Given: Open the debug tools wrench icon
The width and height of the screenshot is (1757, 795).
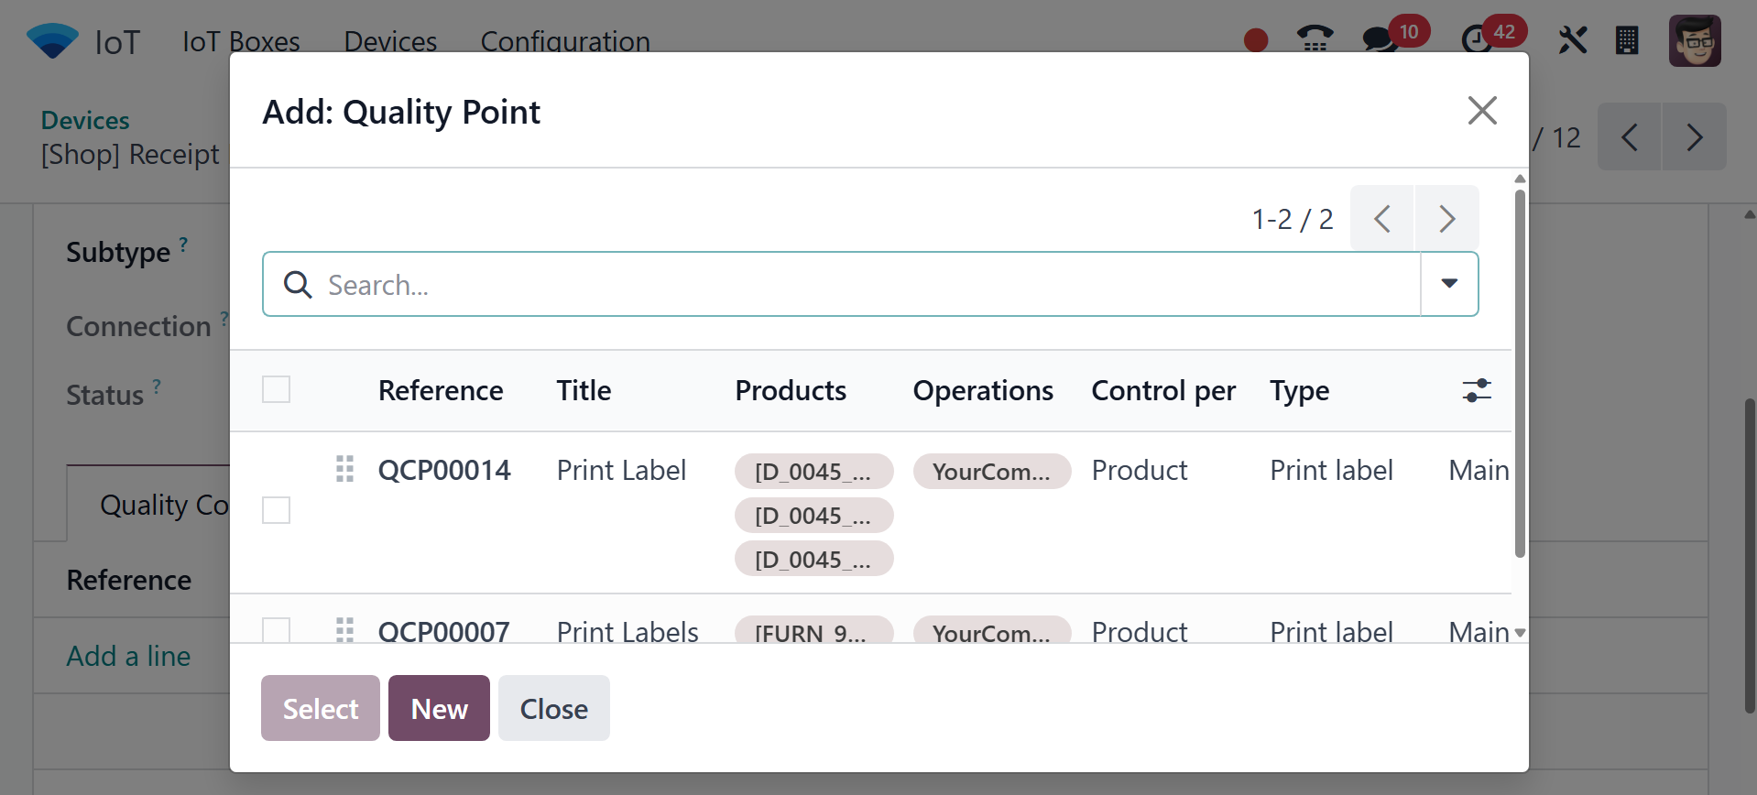Looking at the screenshot, I should 1572,40.
